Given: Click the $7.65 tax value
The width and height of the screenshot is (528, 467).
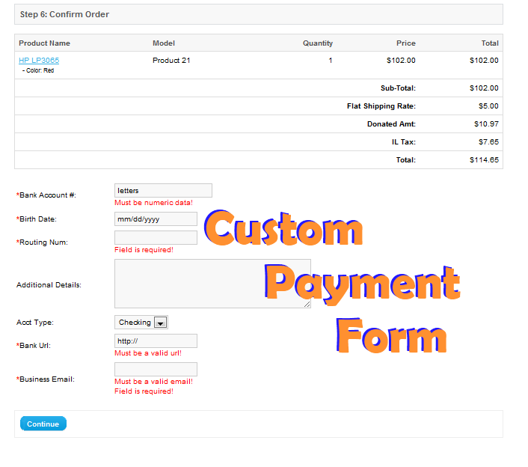Looking at the screenshot, I should click(488, 142).
